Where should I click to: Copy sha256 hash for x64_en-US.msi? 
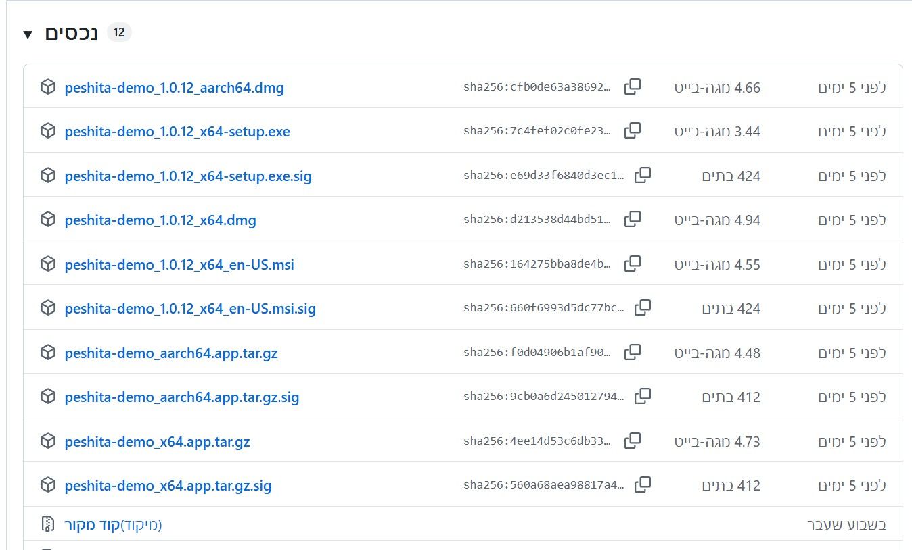tap(633, 264)
